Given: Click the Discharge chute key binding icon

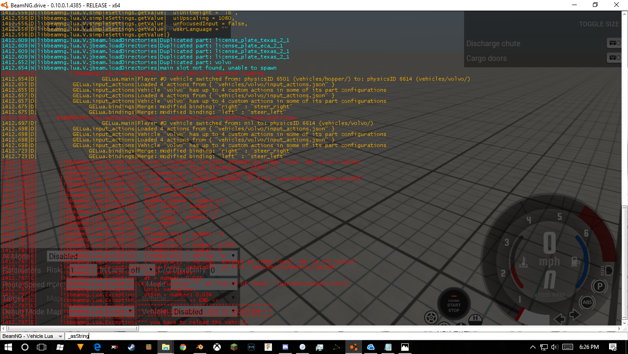Looking at the screenshot, I should tap(615, 43).
